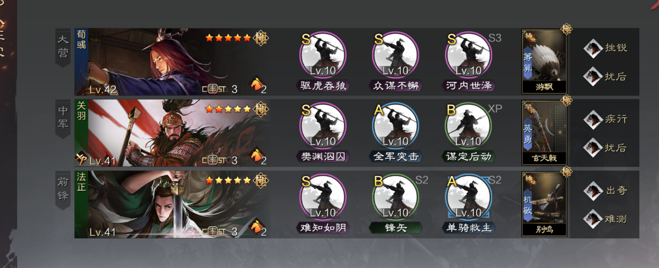Click the 难测 horse trait
Viewport: 659px width, 268px height.
click(x=605, y=219)
